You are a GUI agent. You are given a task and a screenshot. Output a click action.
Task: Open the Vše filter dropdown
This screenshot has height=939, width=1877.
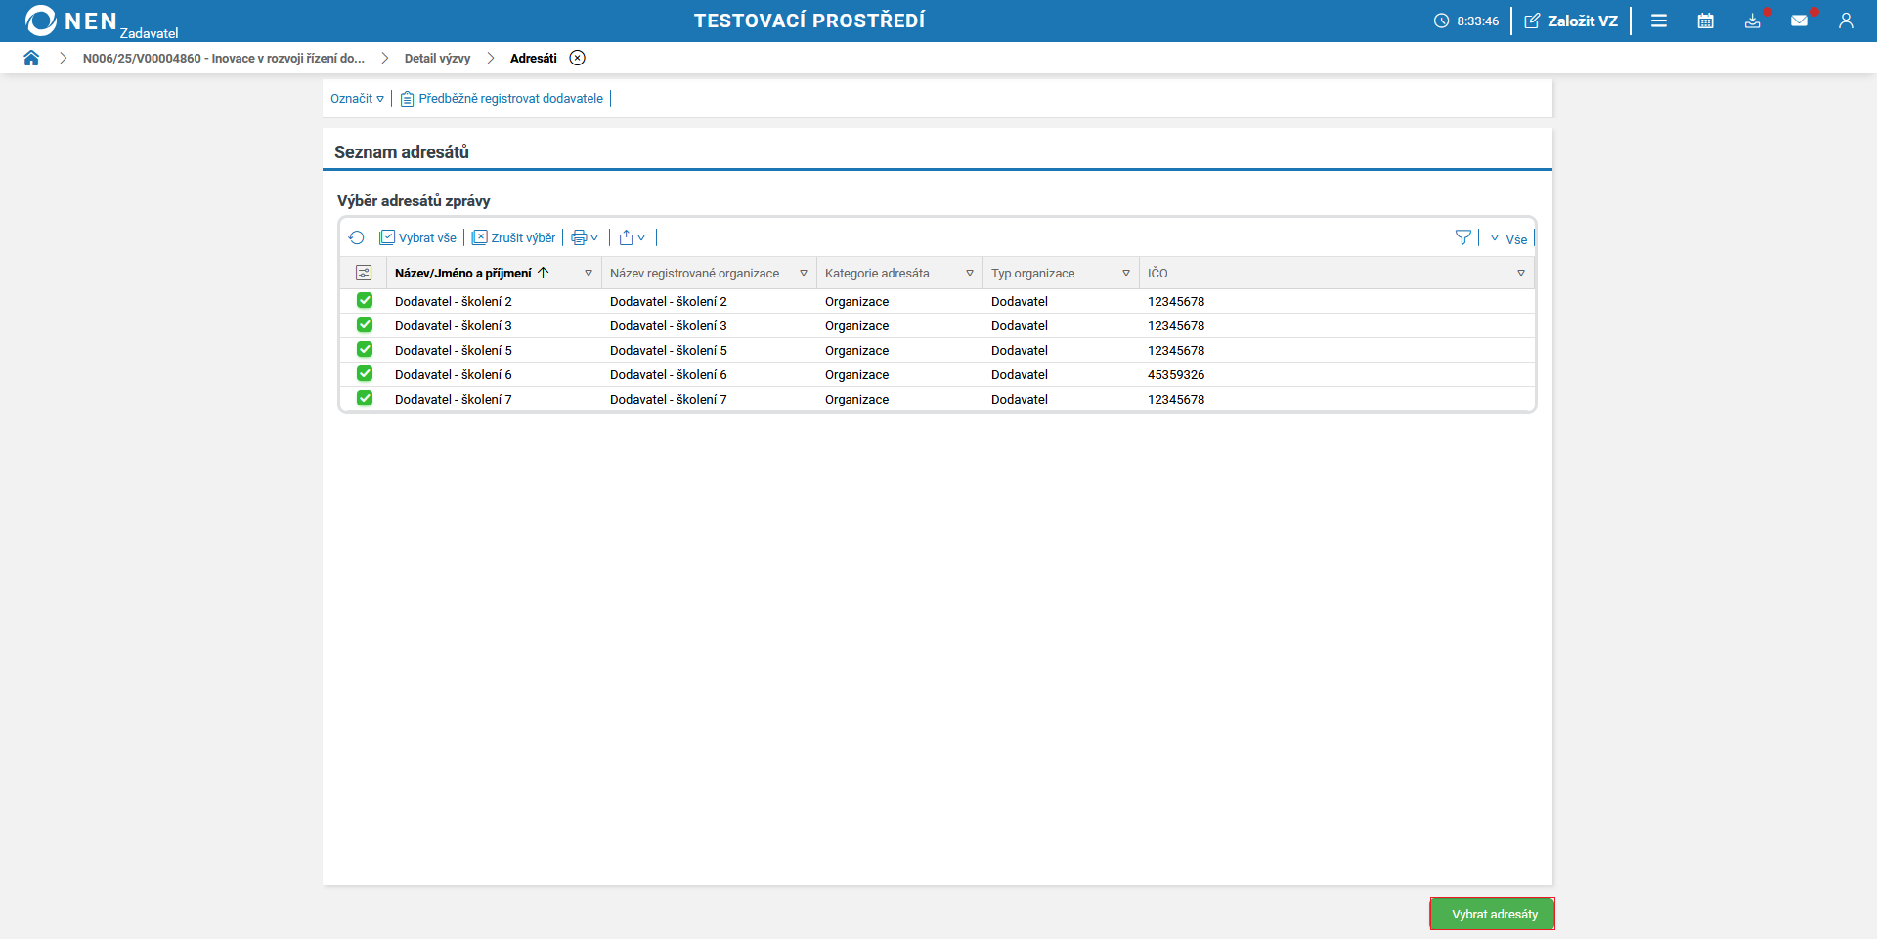tap(1508, 238)
